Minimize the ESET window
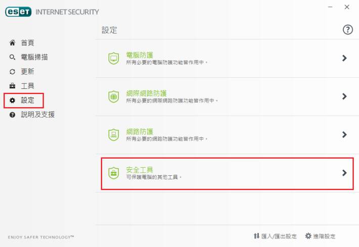 330,7
